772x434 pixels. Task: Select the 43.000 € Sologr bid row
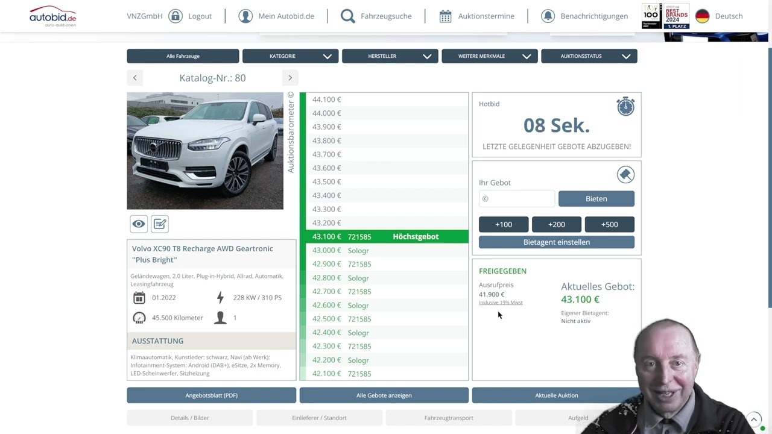pos(387,250)
